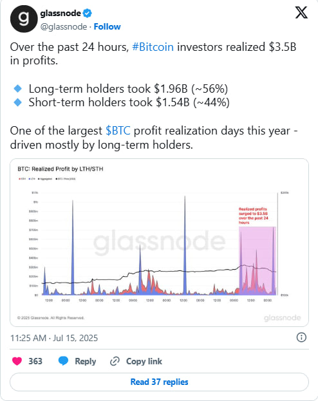This screenshot has height=401, width=318.
Task: Open the Realized Profit chart image
Action: [159, 243]
